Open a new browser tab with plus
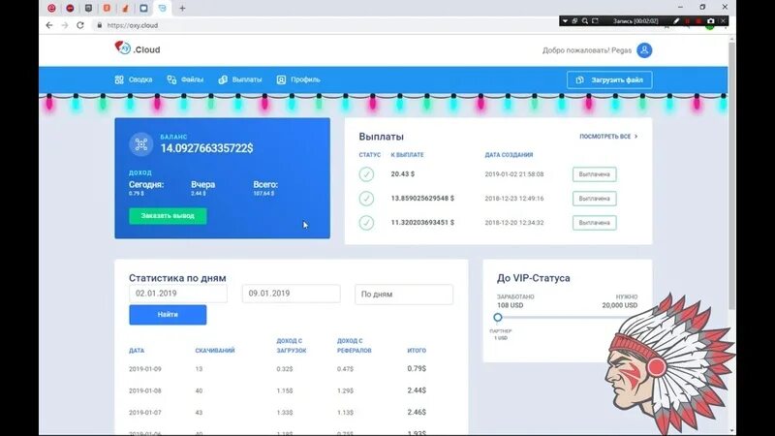The width and height of the screenshot is (775, 436). click(x=182, y=8)
